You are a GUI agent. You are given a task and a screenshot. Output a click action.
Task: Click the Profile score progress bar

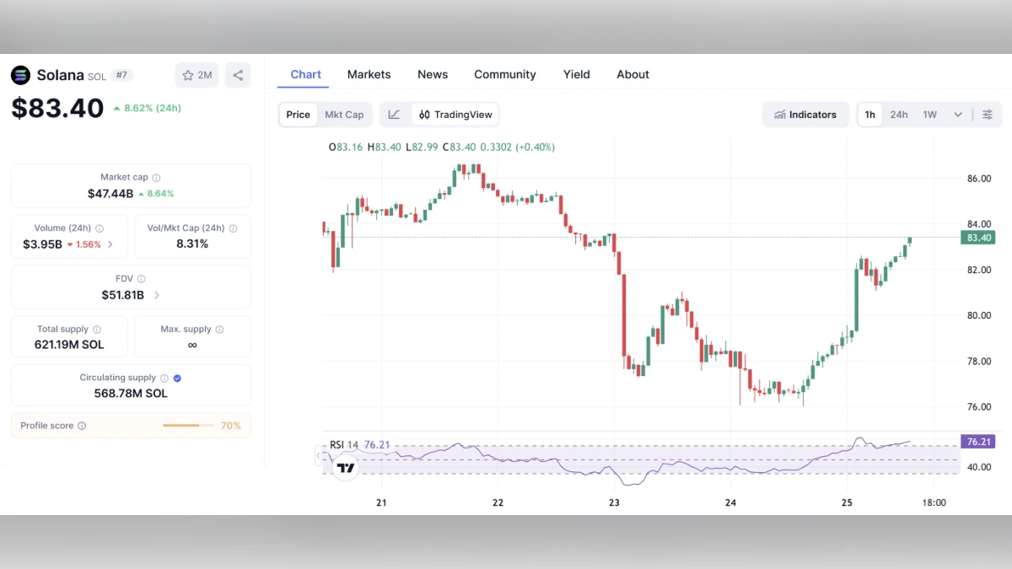click(x=190, y=426)
